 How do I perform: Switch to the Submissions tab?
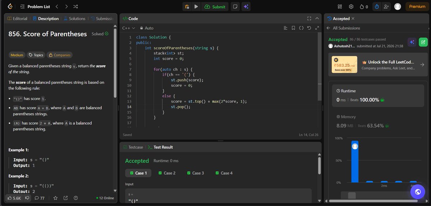pos(102,19)
